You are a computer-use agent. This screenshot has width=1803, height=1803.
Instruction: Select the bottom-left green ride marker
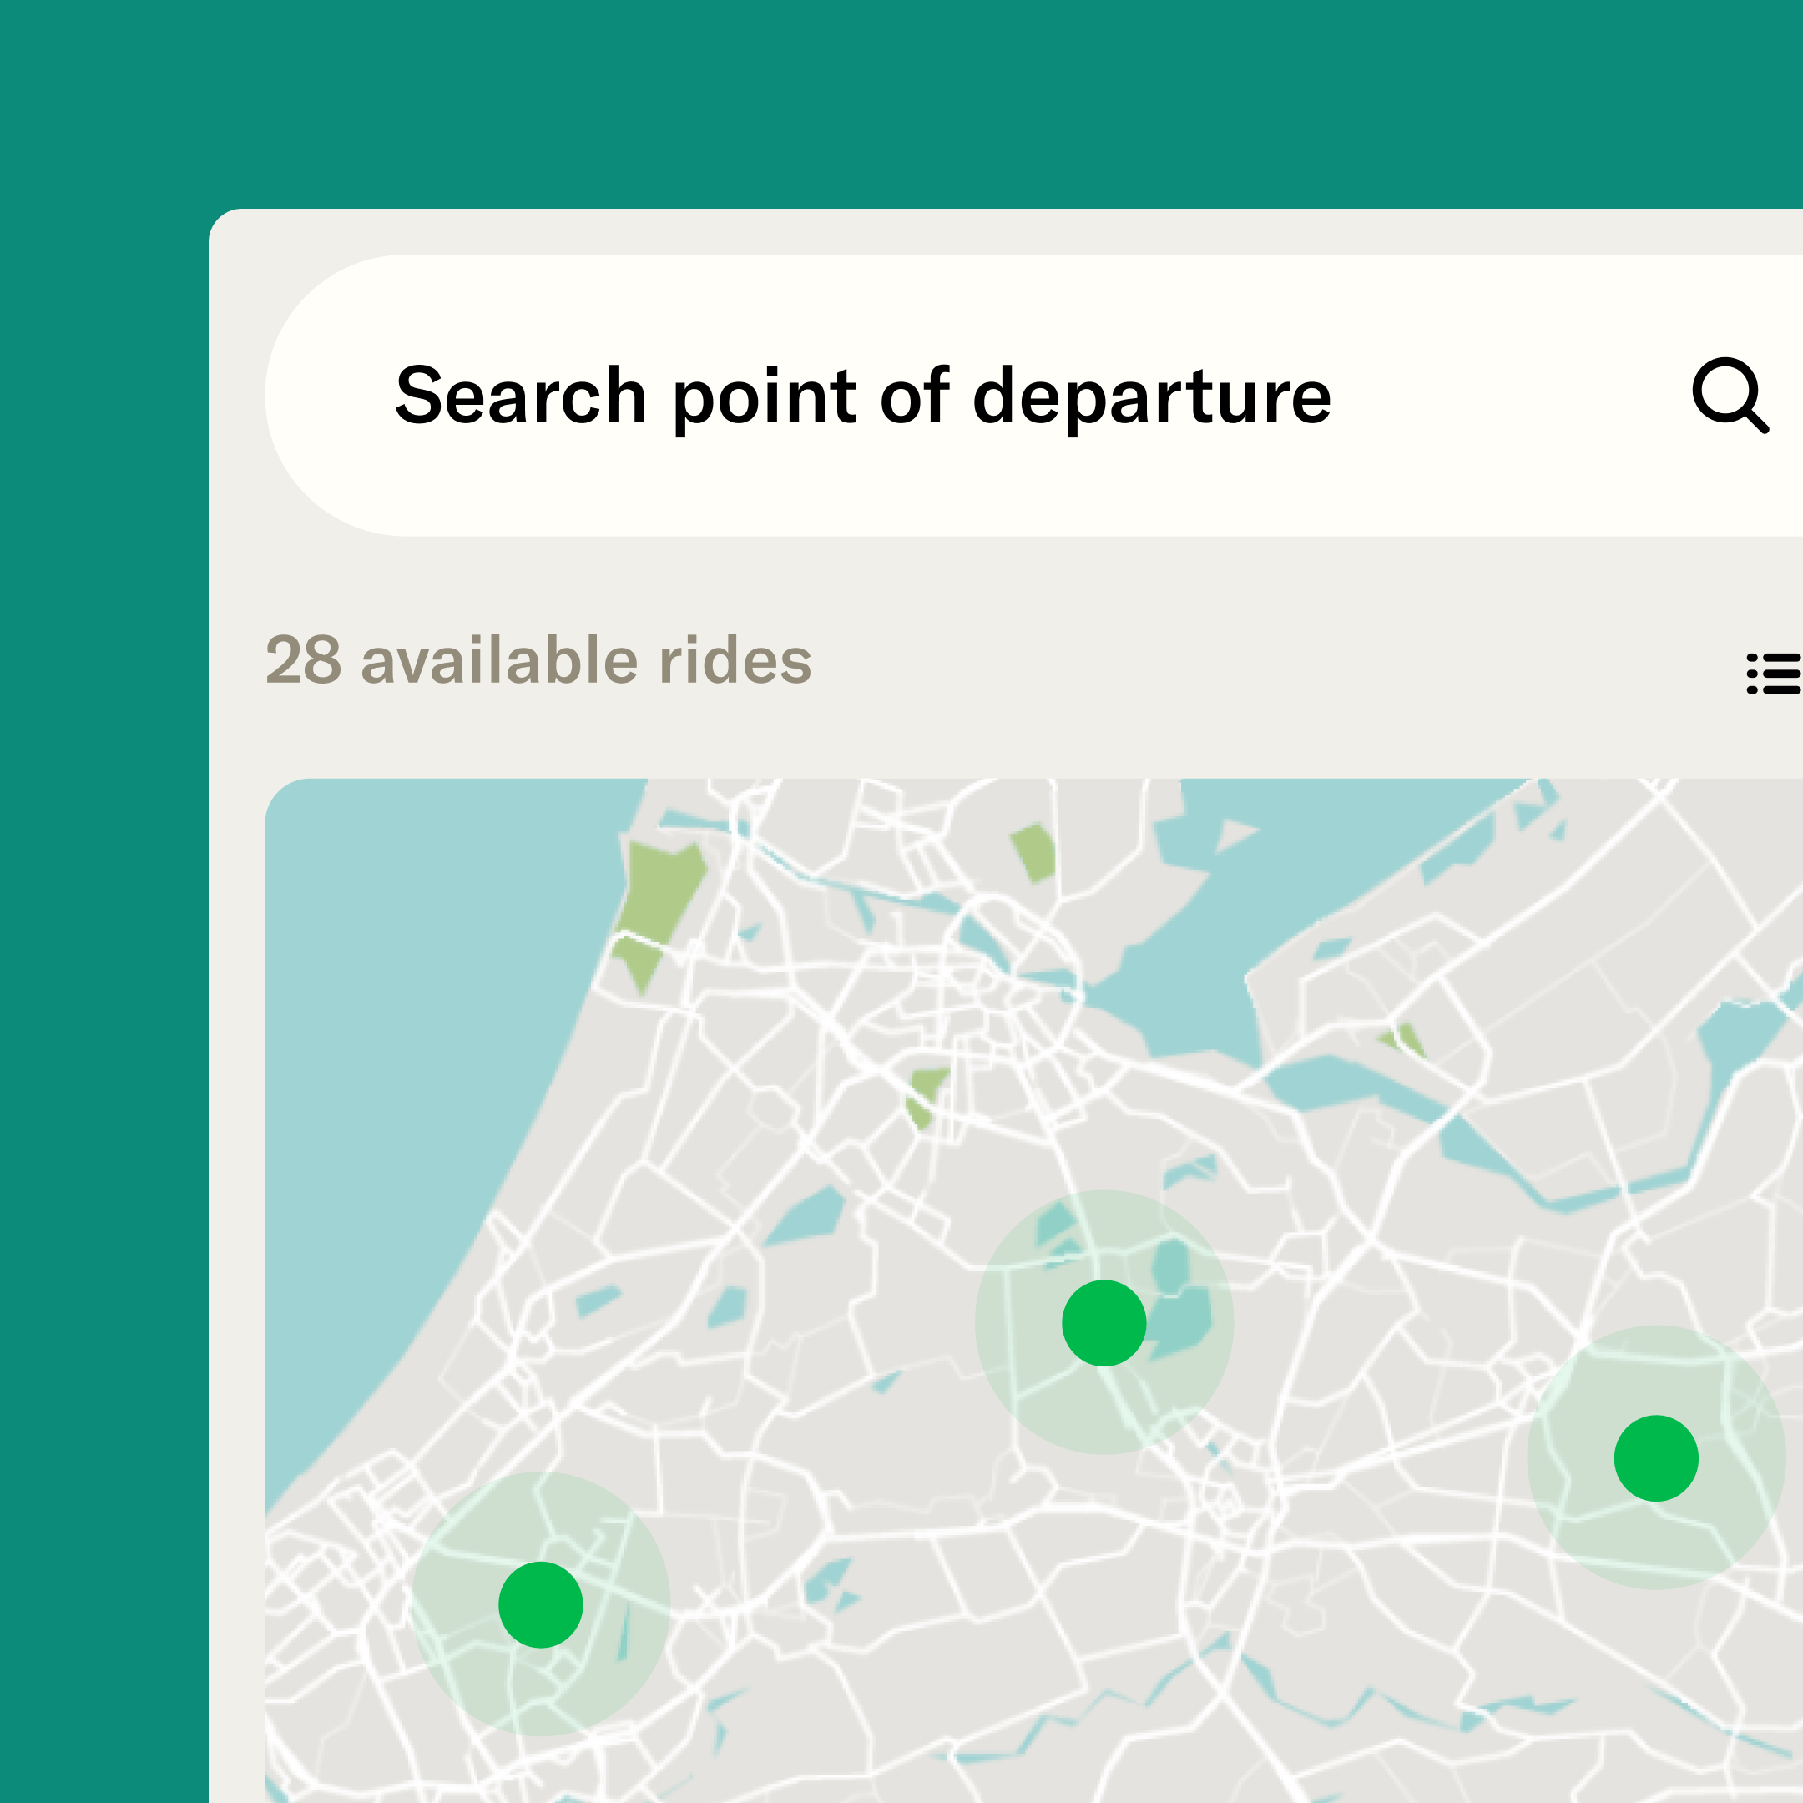point(540,1604)
